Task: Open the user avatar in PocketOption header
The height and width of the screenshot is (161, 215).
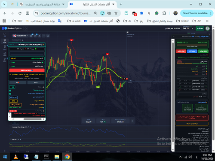Action: click(x=207, y=28)
